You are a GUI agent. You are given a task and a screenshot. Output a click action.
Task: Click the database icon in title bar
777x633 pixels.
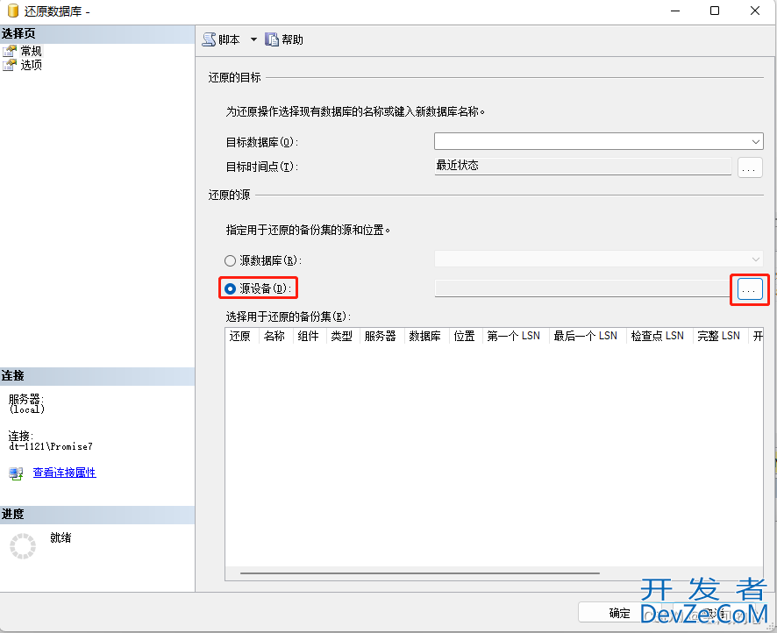point(13,11)
